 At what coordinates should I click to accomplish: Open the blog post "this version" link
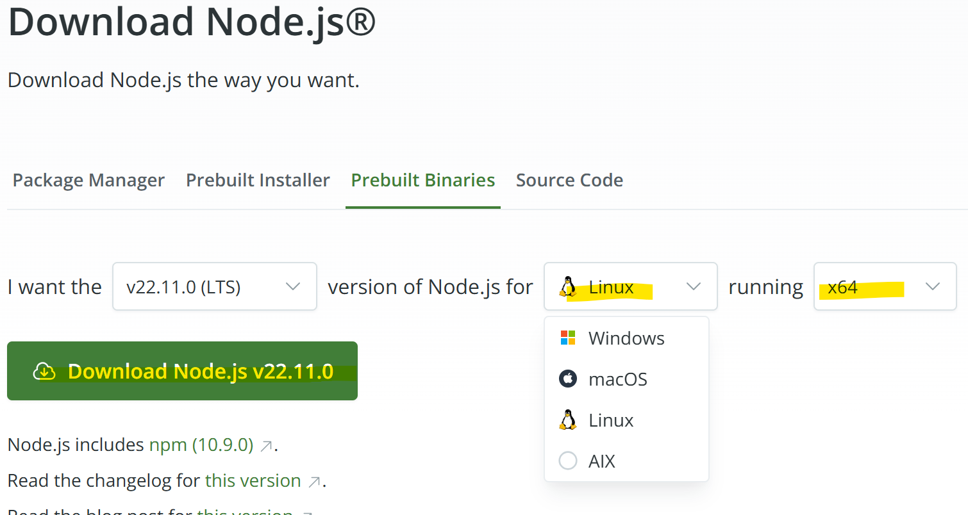coord(245,511)
